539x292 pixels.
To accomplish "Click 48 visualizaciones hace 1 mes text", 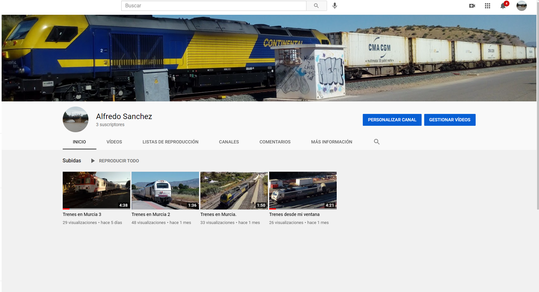I will click(161, 222).
